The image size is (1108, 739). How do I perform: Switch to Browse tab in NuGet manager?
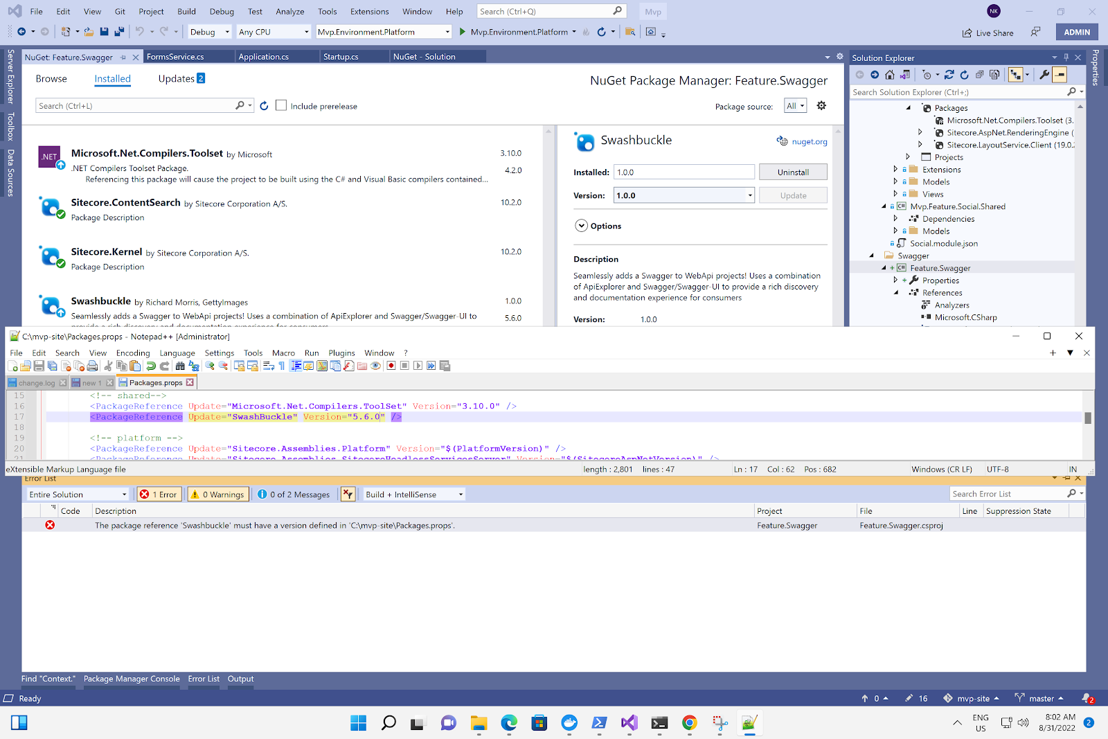(51, 78)
